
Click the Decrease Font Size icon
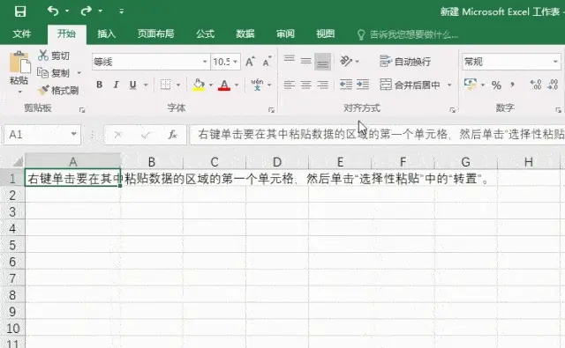267,62
